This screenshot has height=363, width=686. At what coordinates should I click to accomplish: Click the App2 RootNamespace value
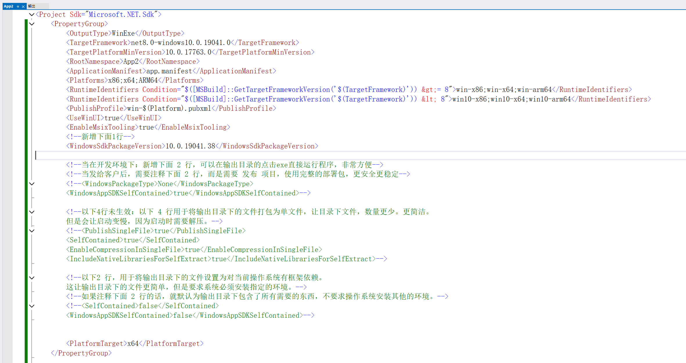tap(131, 61)
